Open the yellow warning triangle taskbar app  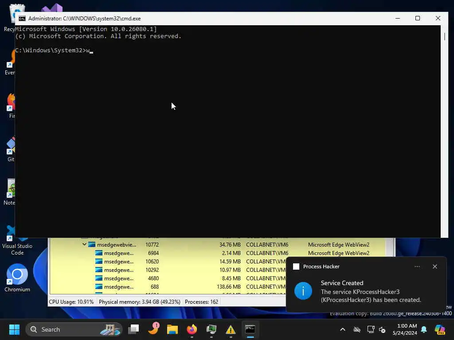231,329
